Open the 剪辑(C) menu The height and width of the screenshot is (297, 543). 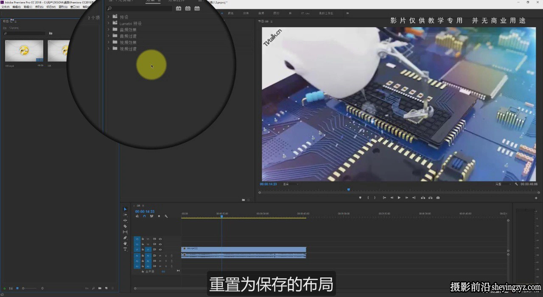coord(28,7)
